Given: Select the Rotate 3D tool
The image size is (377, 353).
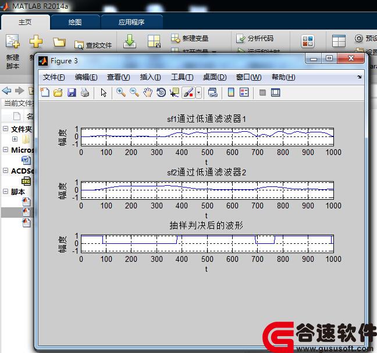Looking at the screenshot, I should tap(161, 92).
